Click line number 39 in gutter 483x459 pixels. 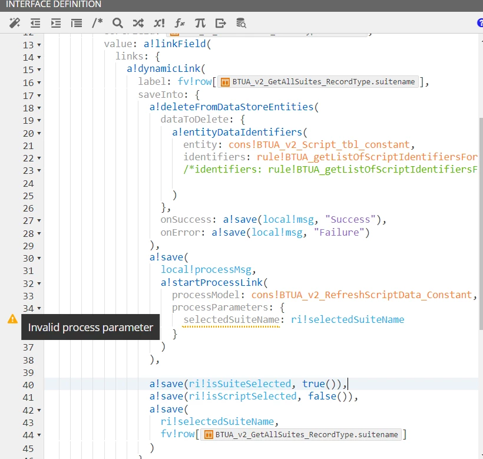(x=28, y=373)
